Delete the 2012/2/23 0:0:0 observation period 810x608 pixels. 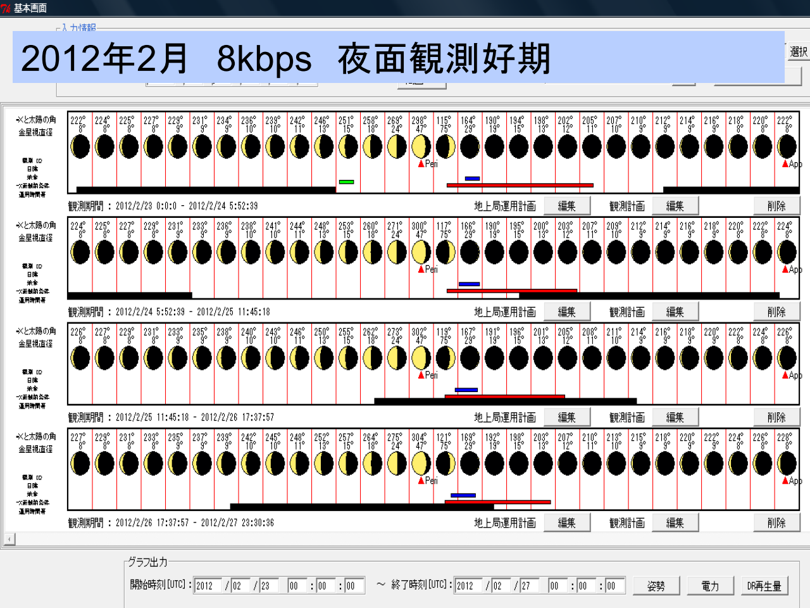coord(776,206)
